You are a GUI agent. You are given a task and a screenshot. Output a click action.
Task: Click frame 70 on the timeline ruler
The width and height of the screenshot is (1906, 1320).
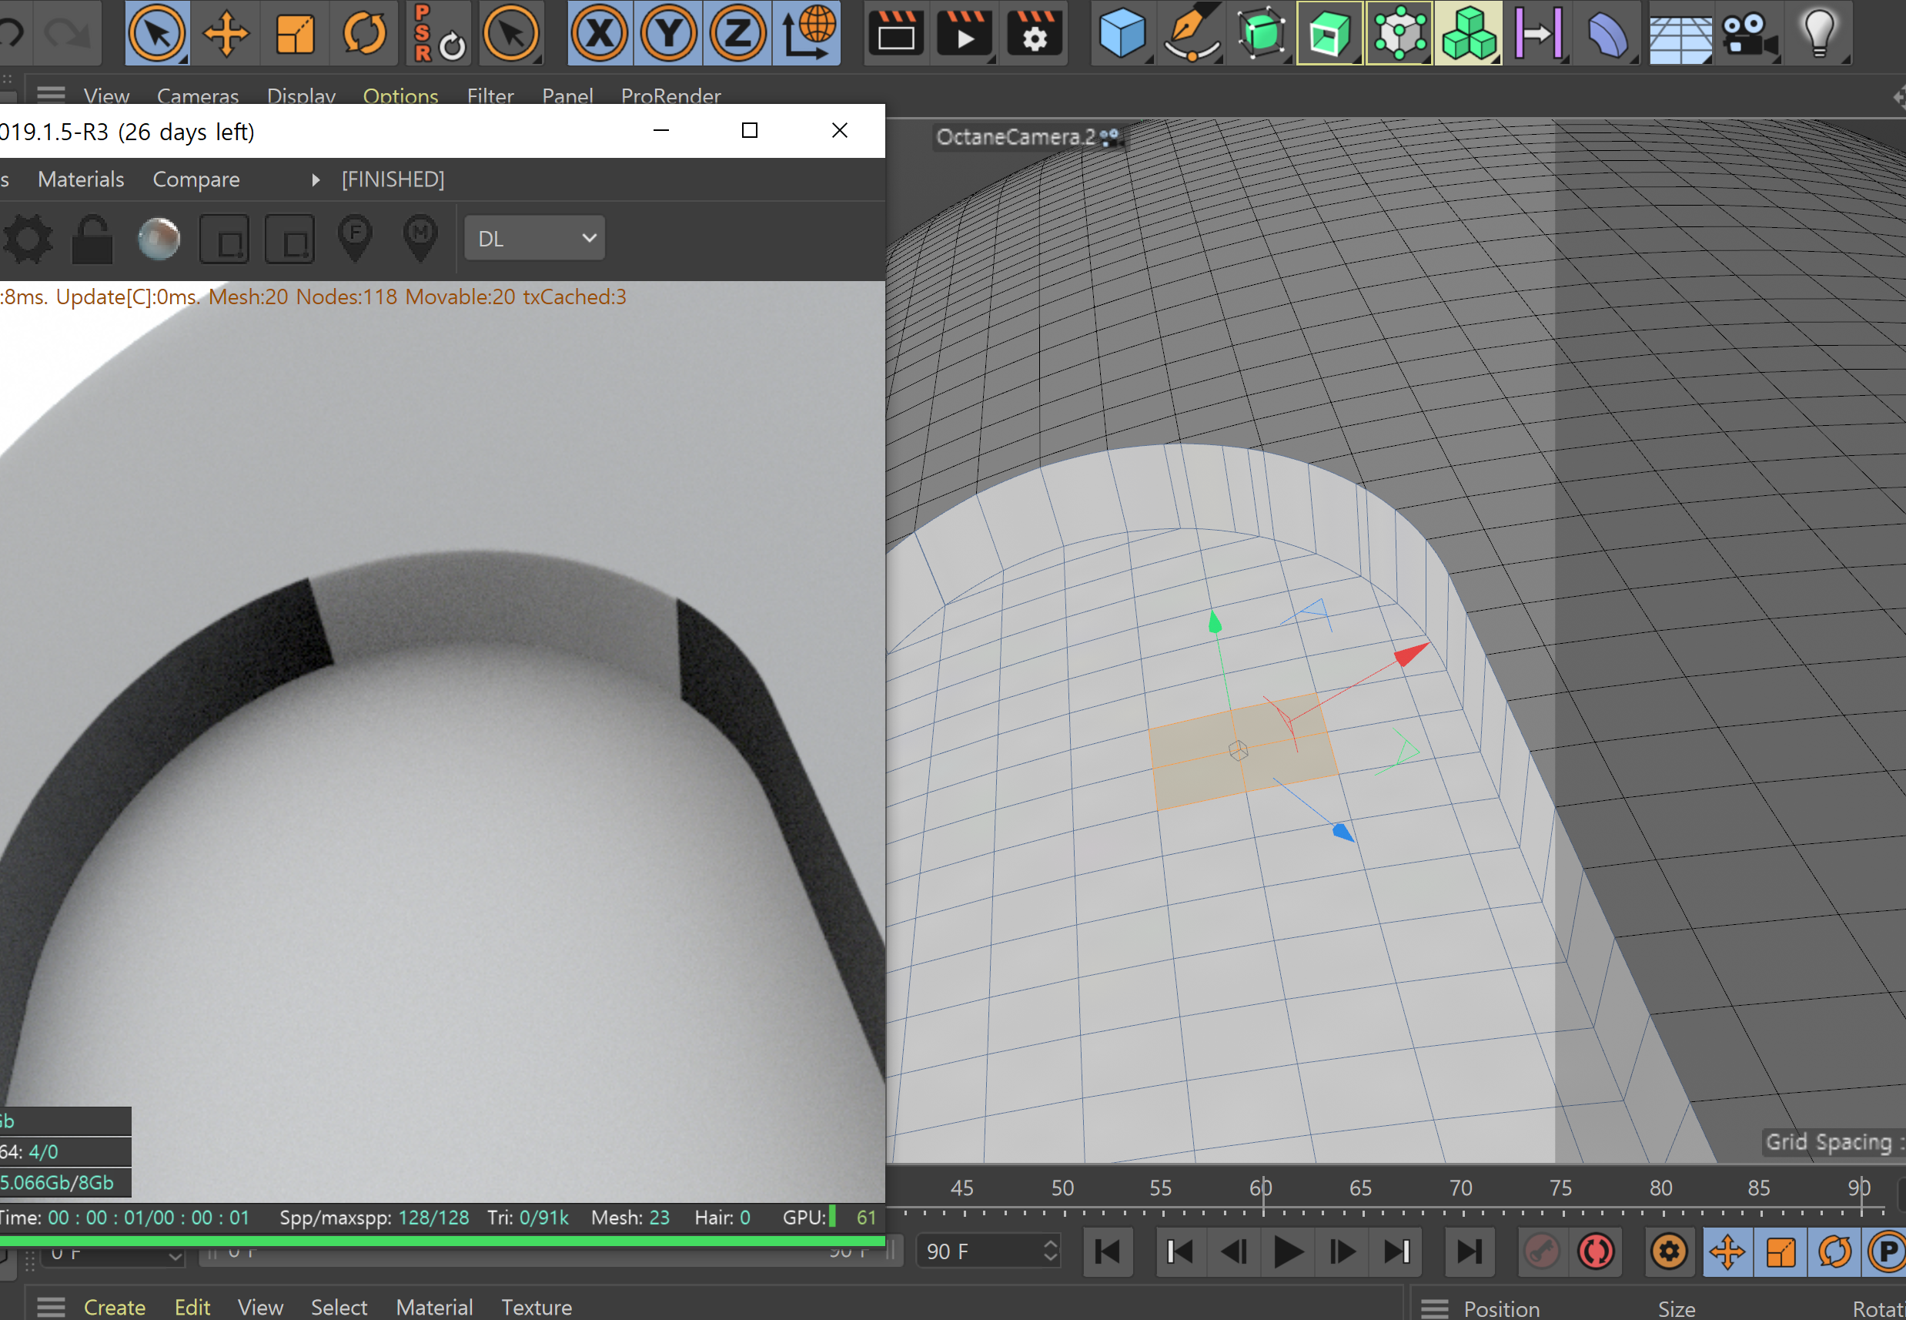pos(1460,1188)
